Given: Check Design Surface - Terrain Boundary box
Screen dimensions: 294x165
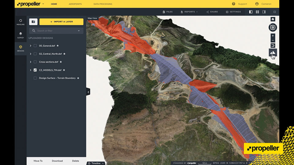Looking at the screenshot, I should point(35,78).
